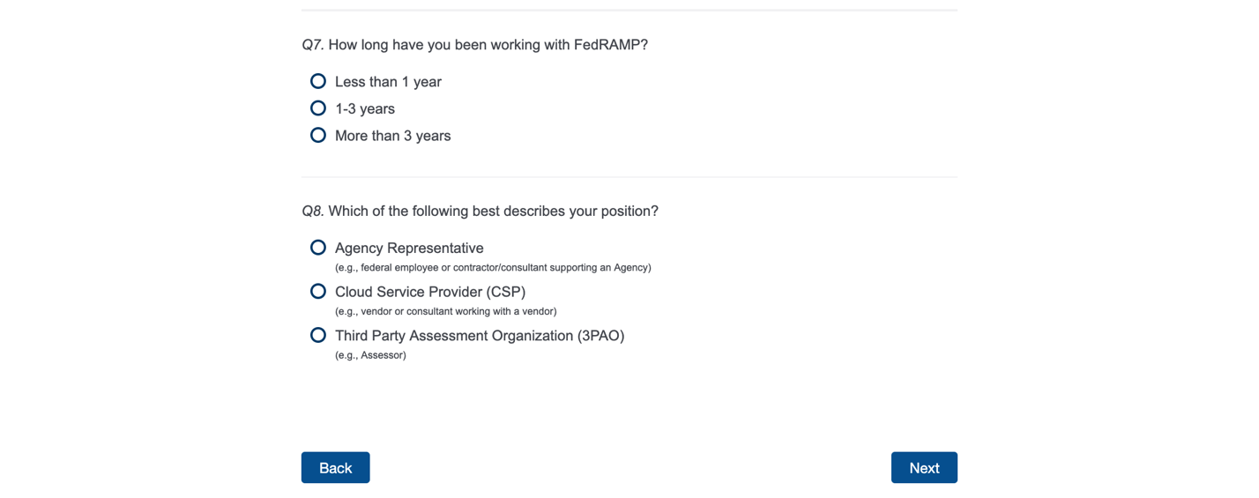Choose the '1-3 years' radio circle
The image size is (1259, 498).
click(x=318, y=108)
